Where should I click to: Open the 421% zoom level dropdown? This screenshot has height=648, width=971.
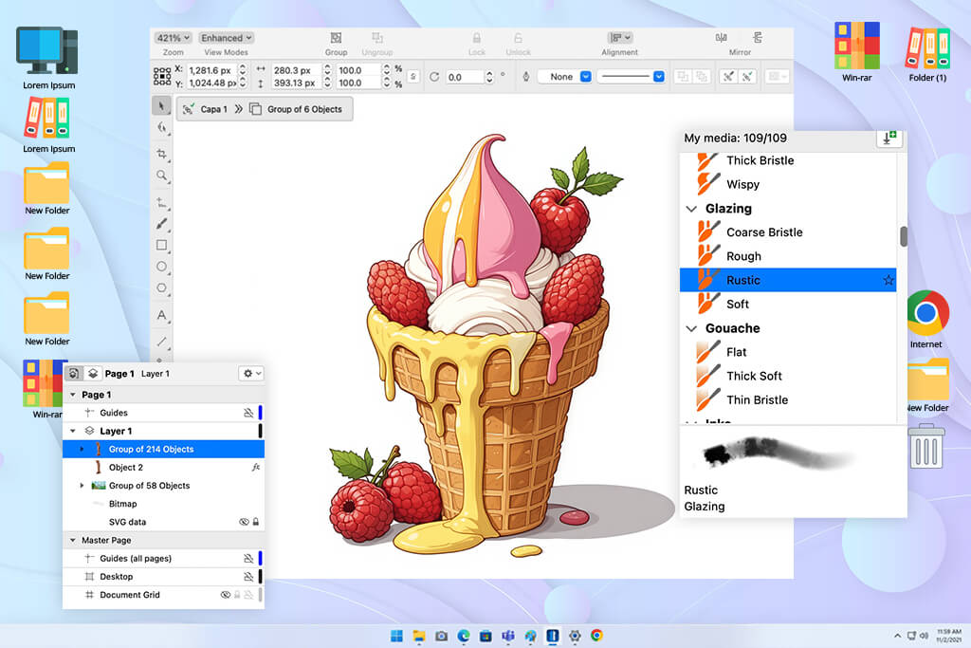pos(173,38)
